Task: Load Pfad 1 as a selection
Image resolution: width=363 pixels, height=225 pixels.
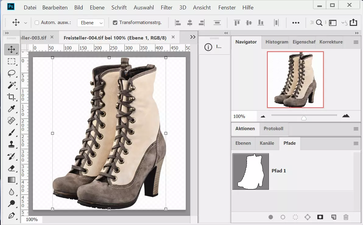Action: click(295, 217)
